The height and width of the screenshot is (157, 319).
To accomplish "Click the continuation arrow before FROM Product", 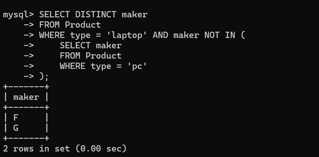I will coord(29,25).
